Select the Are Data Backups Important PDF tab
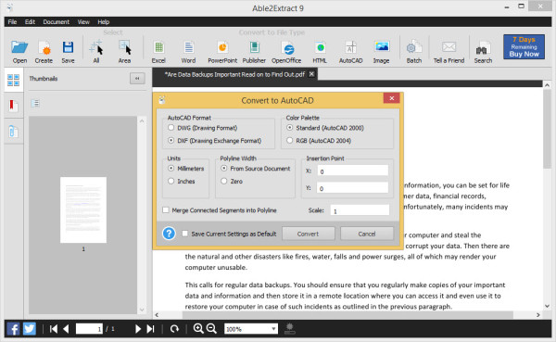The width and height of the screenshot is (556, 342). (234, 74)
